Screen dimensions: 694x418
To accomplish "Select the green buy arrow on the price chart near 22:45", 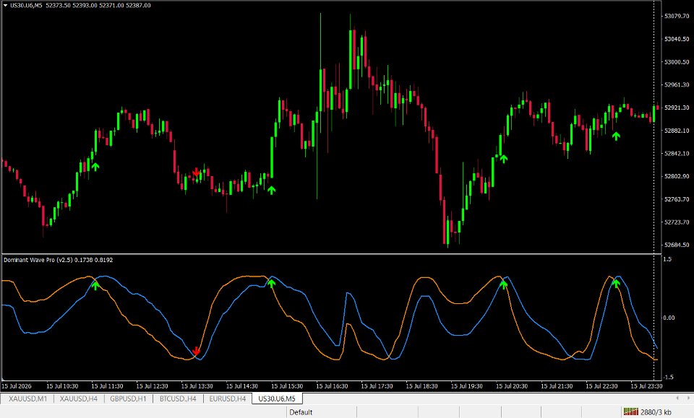I will [x=616, y=136].
